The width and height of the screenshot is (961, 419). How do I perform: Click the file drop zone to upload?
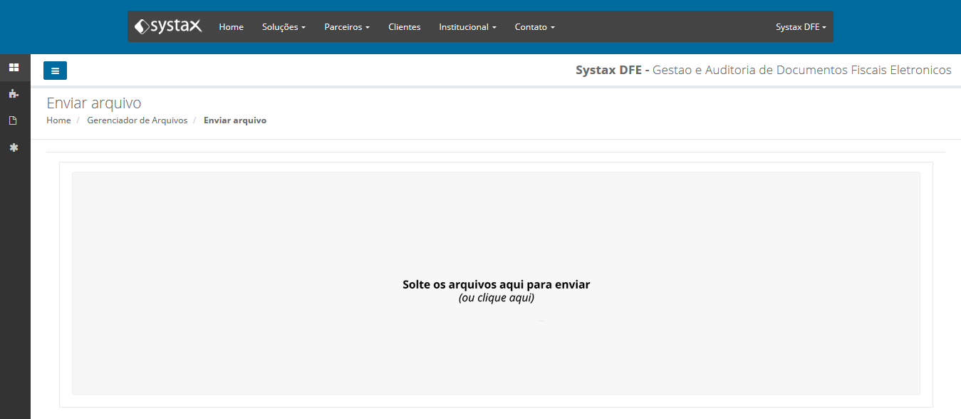pyautogui.click(x=496, y=283)
